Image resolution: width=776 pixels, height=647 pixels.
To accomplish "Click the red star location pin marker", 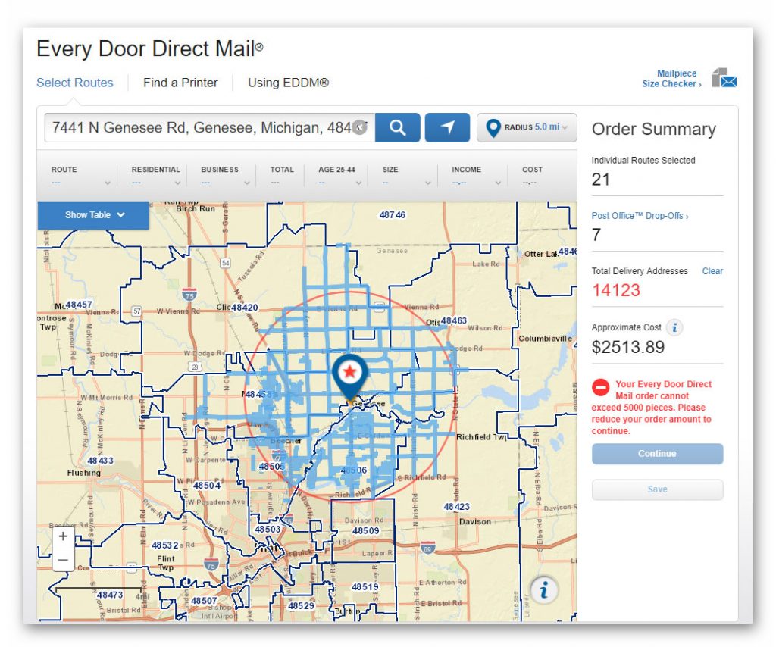I will pyautogui.click(x=349, y=373).
